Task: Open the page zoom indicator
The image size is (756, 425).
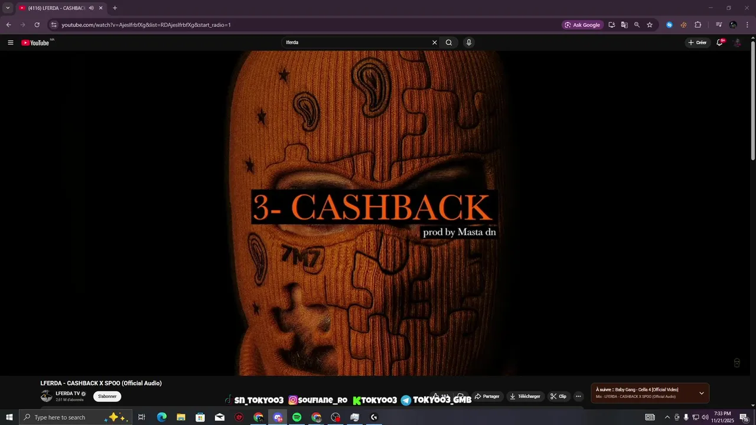Action: 637,25
